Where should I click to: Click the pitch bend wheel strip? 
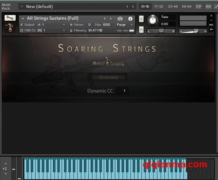tap(14, 169)
